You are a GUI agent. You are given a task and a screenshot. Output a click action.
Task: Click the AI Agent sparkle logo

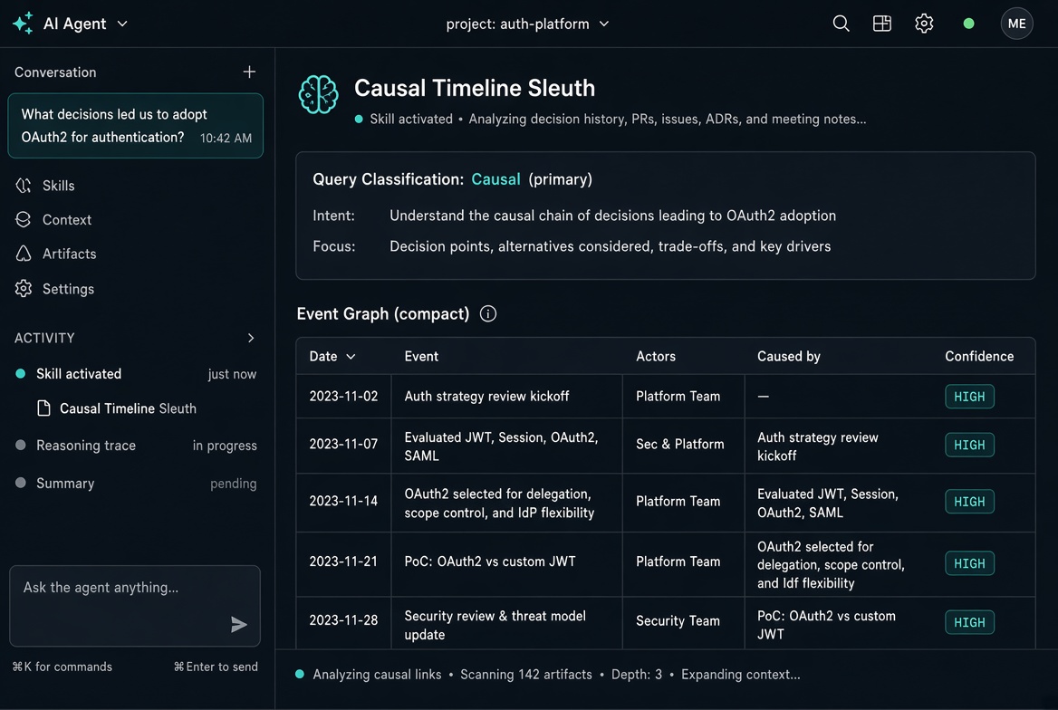pyautogui.click(x=23, y=23)
